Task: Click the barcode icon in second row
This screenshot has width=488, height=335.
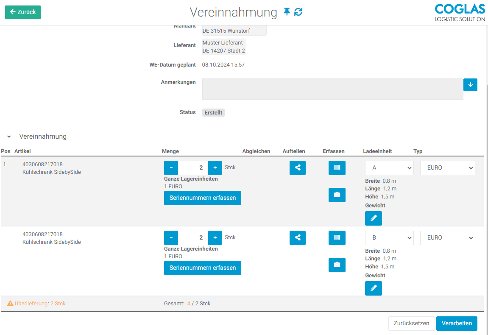Action: point(337,238)
